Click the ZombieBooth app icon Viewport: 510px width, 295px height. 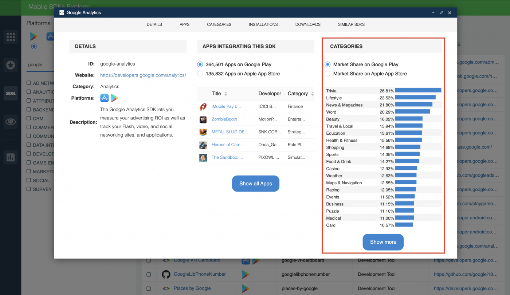tap(203, 119)
